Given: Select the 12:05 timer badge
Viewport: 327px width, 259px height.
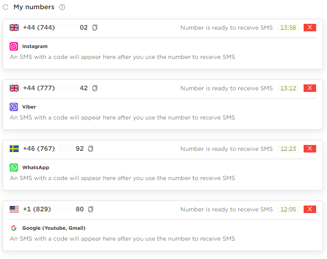Looking at the screenshot, I should point(288,209).
